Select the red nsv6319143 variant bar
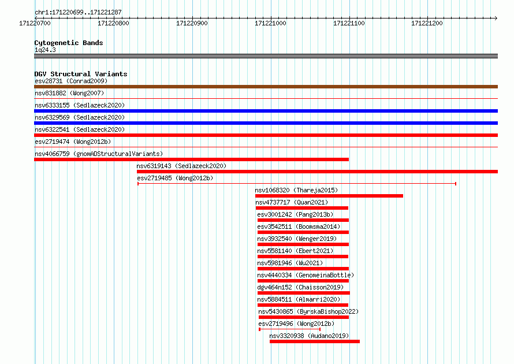The width and height of the screenshot is (514, 364). point(317,172)
